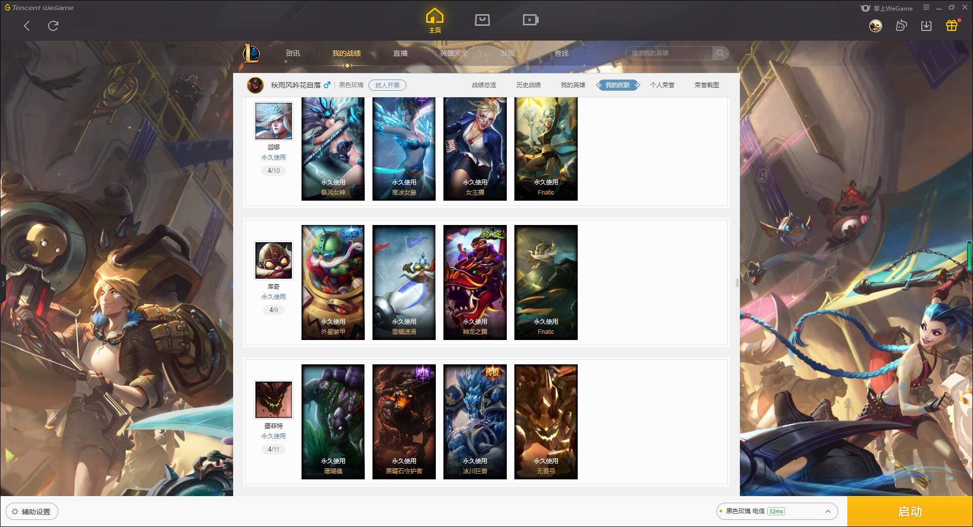Open the 冰川巨兽 skin card

475,422
